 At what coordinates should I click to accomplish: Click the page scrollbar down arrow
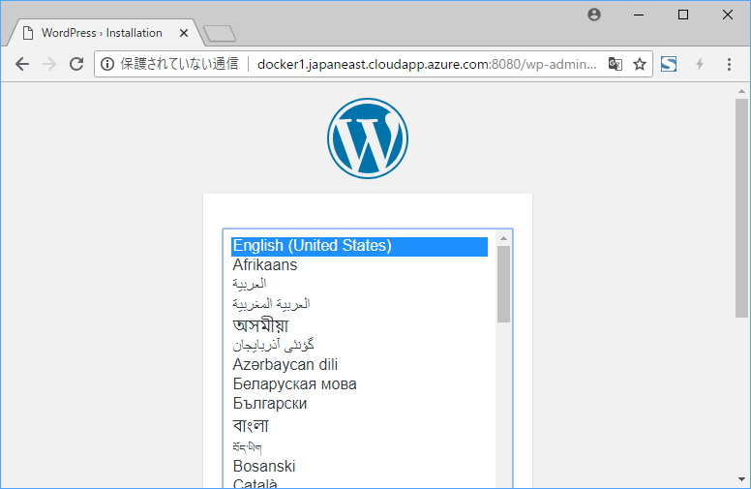(x=741, y=479)
